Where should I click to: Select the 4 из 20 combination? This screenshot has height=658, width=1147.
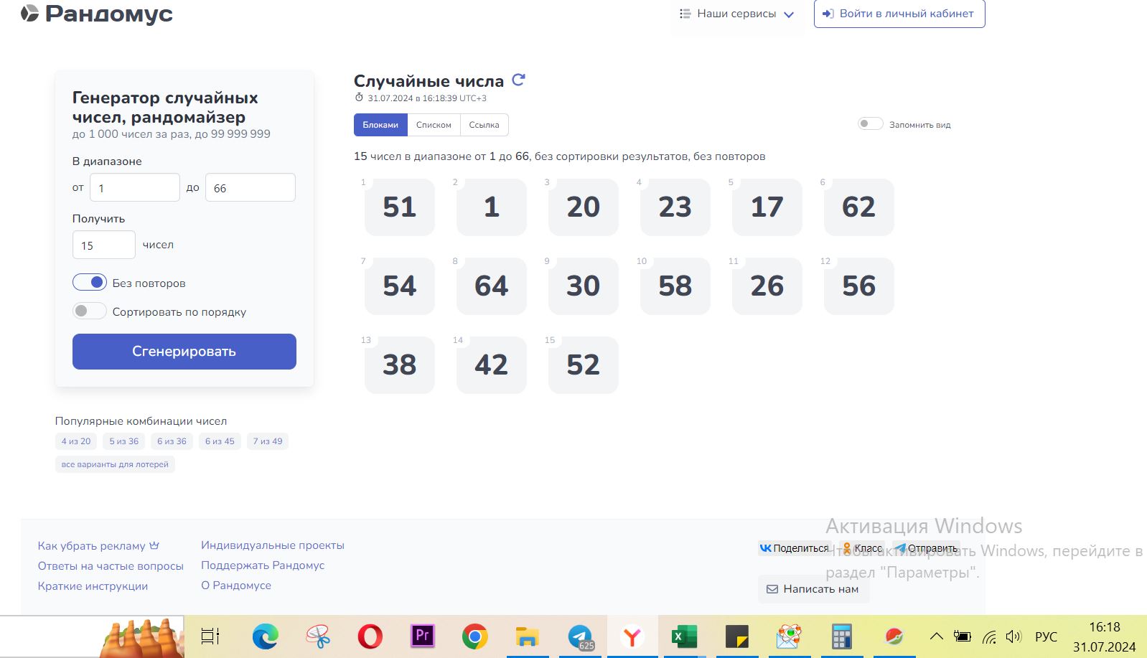coord(76,441)
